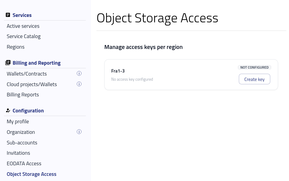289x181 pixels.
Task: Click the Billing and Reporting heading
Action: click(37, 63)
